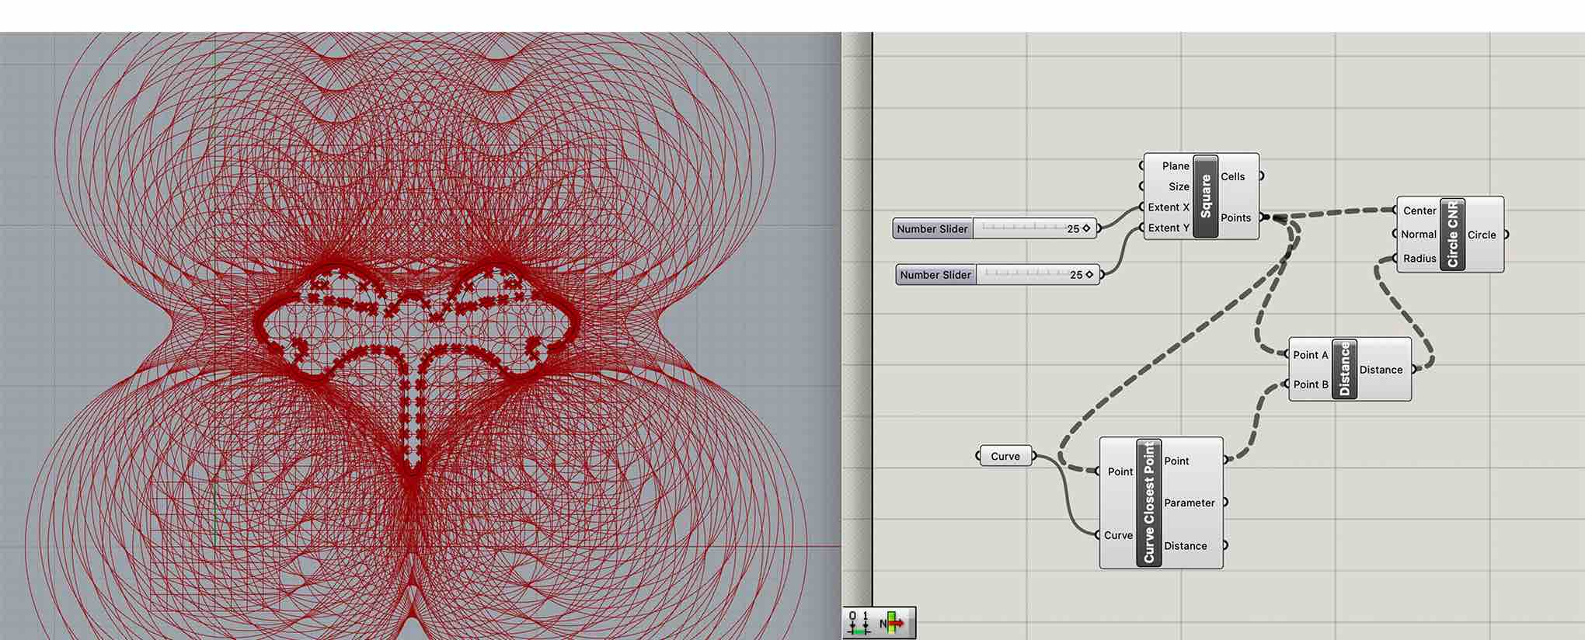Click the upper Number Slider label
This screenshot has height=640, width=1585.
tap(932, 228)
